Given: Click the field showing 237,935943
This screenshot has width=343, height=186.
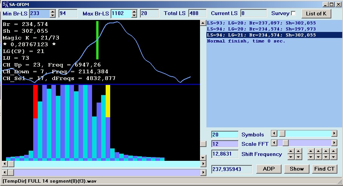Looking at the screenshot, I should click(x=232, y=169).
